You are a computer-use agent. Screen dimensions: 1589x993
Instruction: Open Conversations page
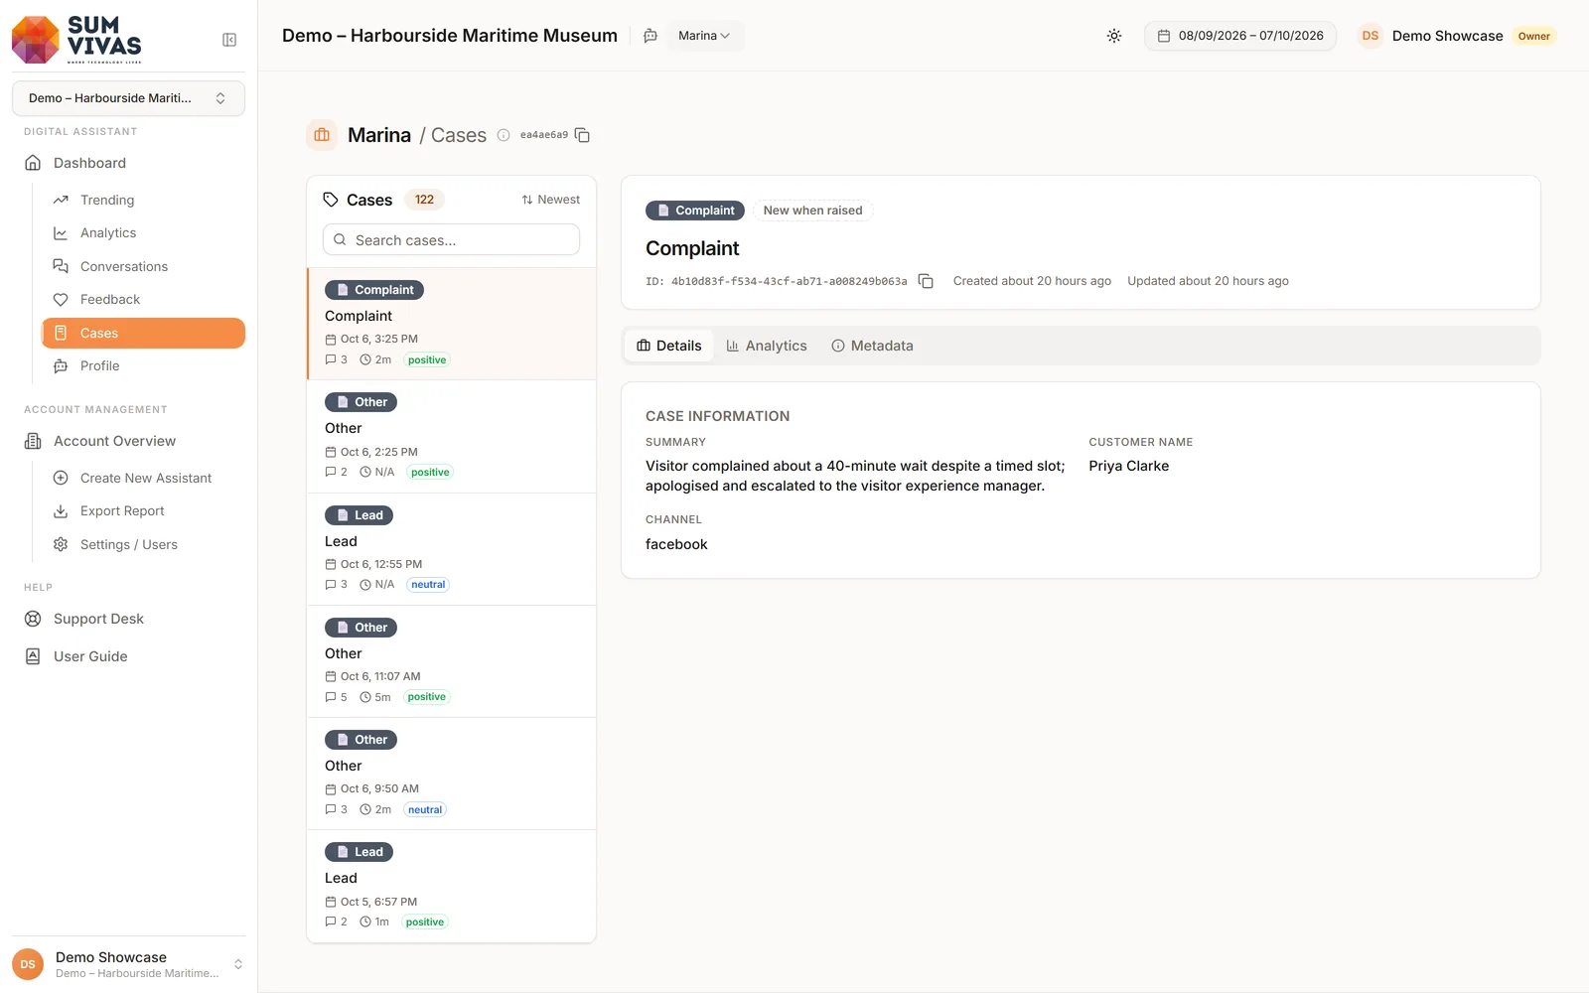point(143,266)
